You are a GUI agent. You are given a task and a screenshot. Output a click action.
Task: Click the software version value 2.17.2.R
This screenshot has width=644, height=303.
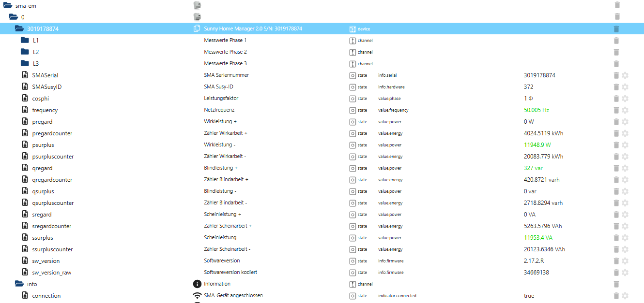(534, 261)
